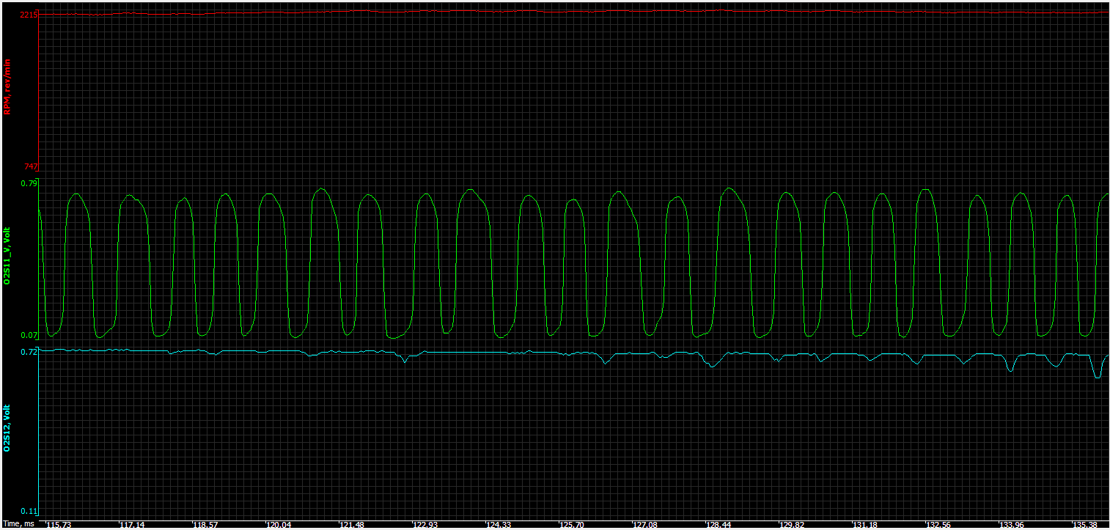Click the 0.07 lower voltage scale value
1110x530 pixels.
[29, 336]
